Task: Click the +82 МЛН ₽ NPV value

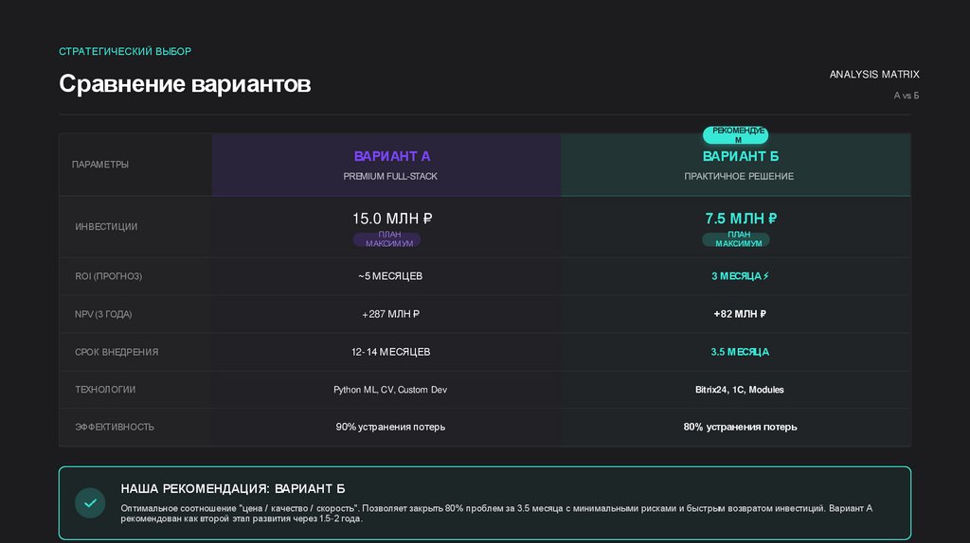Action: [740, 314]
